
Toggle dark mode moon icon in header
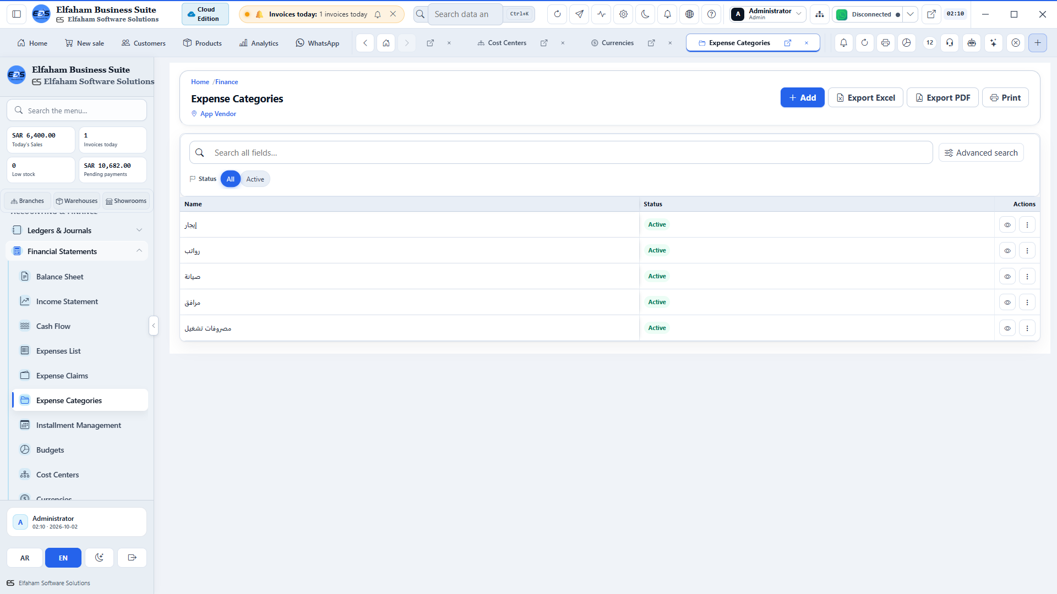[645, 14]
